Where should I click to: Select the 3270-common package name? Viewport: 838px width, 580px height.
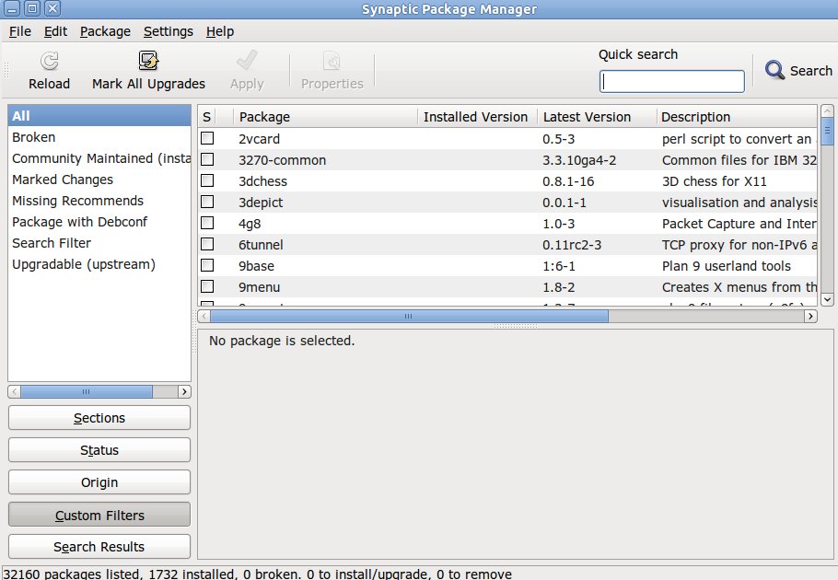(x=282, y=160)
